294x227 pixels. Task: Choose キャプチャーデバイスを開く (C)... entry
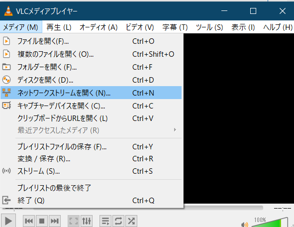pyautogui.click(x=91, y=106)
